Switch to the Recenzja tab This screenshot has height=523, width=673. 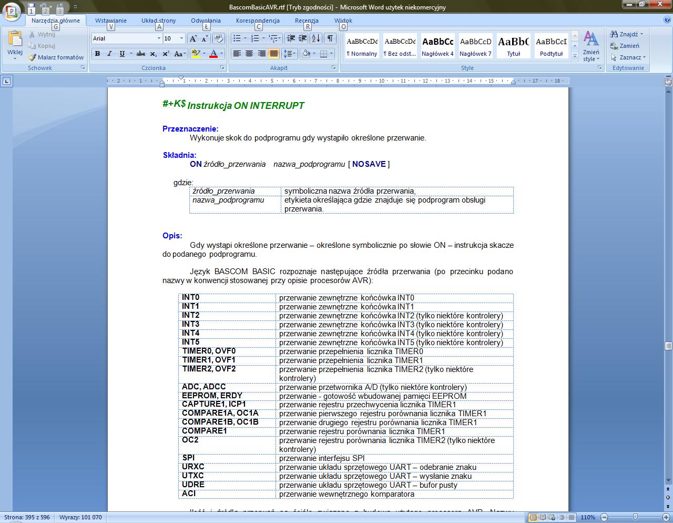click(x=307, y=21)
